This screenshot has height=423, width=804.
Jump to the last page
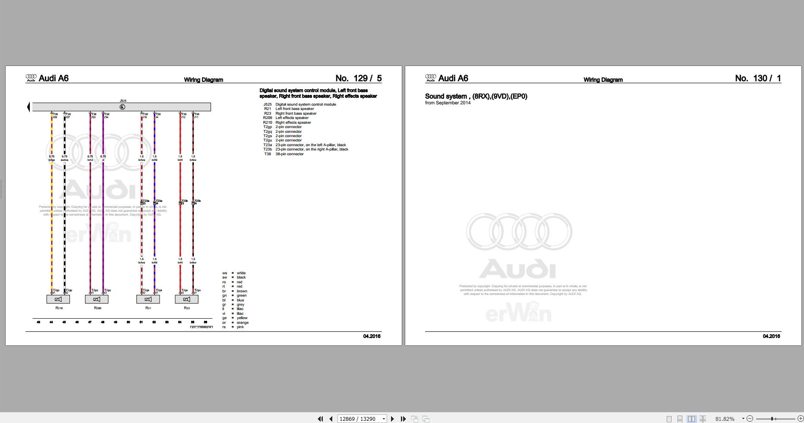pos(403,419)
